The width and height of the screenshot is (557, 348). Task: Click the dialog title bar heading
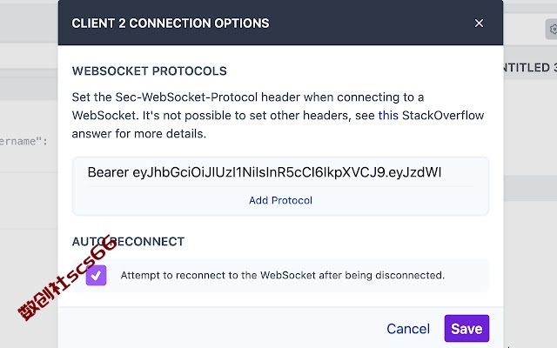171,23
